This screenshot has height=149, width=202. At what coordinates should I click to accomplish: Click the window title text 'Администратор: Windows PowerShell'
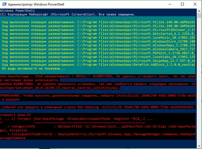[x=36, y=4]
